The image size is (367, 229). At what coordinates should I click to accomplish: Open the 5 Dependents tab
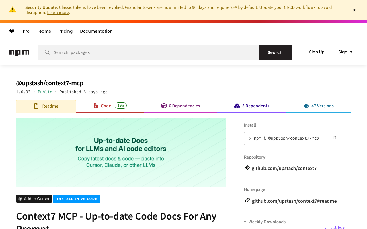(251, 106)
